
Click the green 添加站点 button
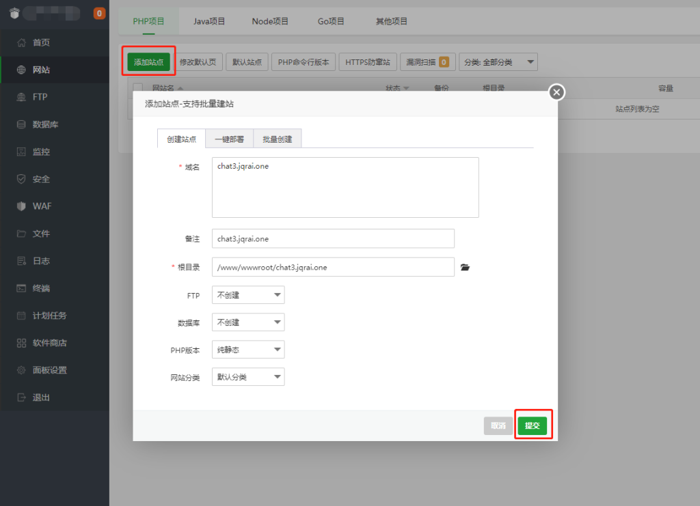[x=148, y=62]
